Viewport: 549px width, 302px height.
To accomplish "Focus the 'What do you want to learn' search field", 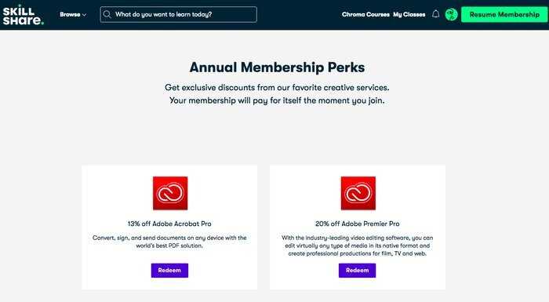I will 178,14.
